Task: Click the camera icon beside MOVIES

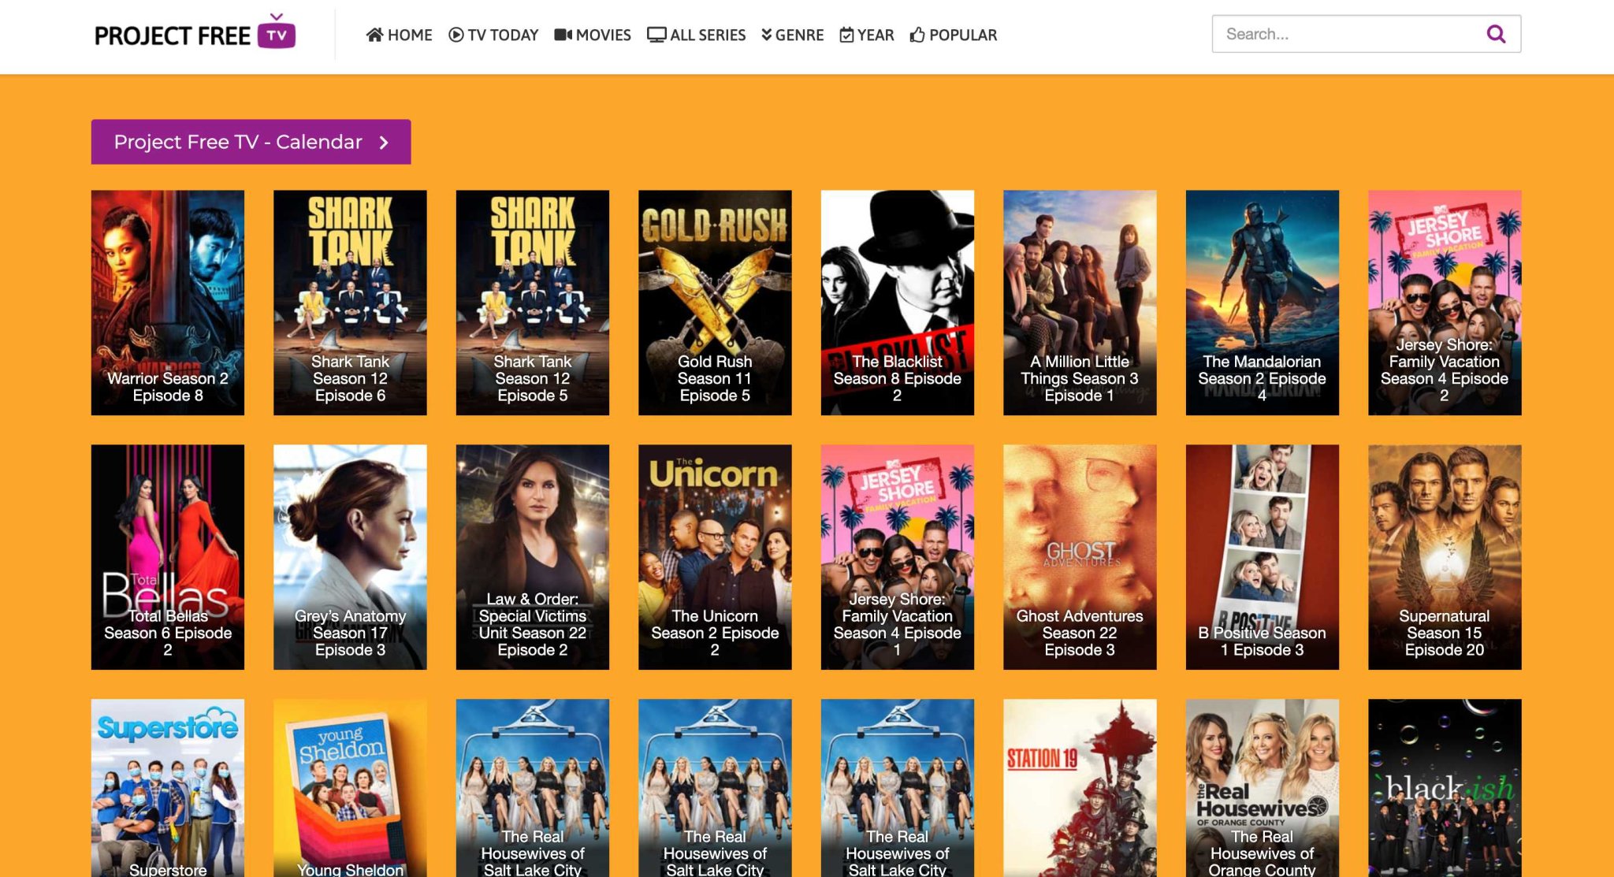Action: pos(563,35)
